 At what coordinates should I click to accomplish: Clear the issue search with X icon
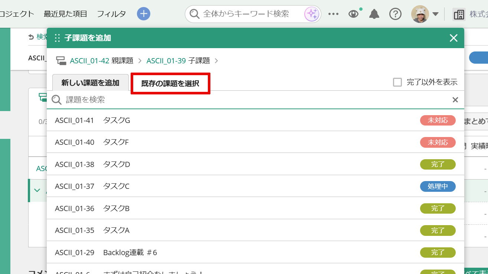[455, 100]
